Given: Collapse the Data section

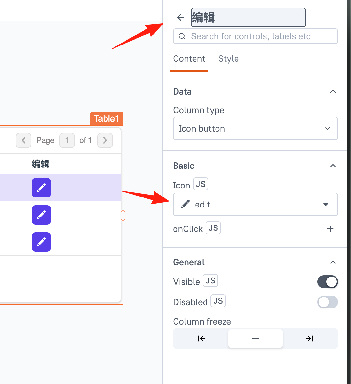Looking at the screenshot, I should pyautogui.click(x=333, y=92).
